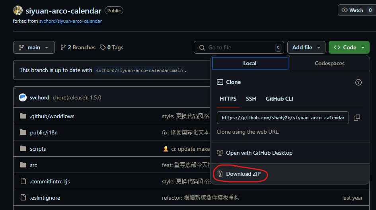View the repository Tags
This screenshot has height=210, width=376.
pos(112,47)
